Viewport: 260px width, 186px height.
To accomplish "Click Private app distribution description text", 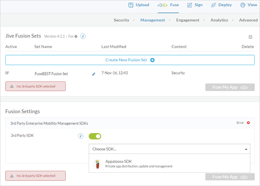I will pyautogui.click(x=139, y=166).
